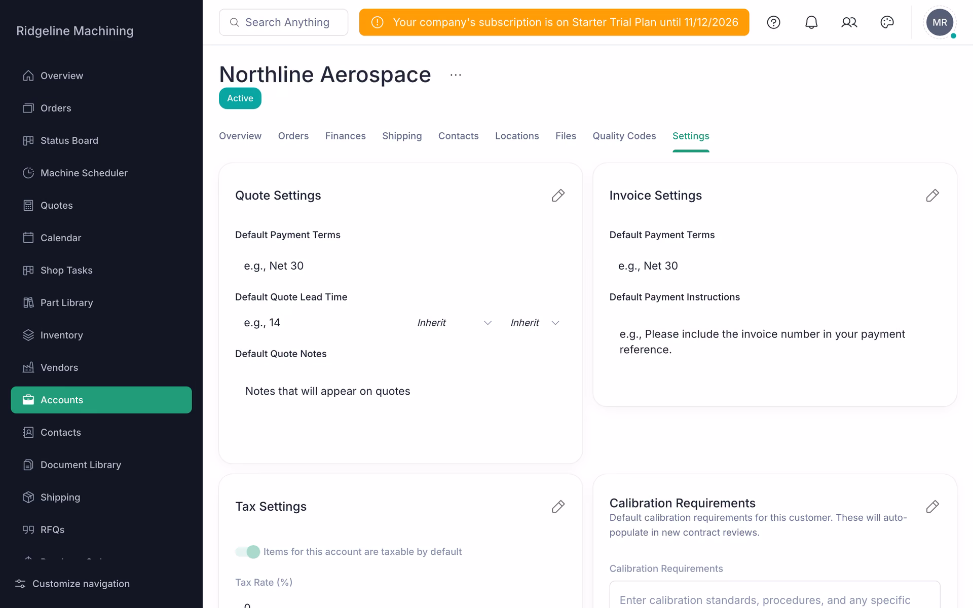Image resolution: width=973 pixels, height=608 pixels.
Task: Switch to the Quality Codes tab
Action: 624,136
